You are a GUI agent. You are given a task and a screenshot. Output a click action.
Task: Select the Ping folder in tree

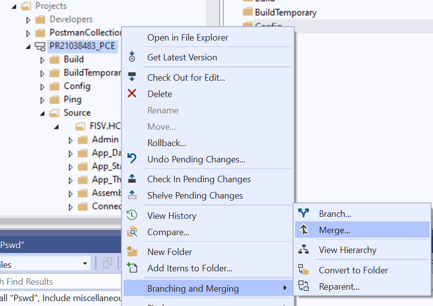[72, 100]
